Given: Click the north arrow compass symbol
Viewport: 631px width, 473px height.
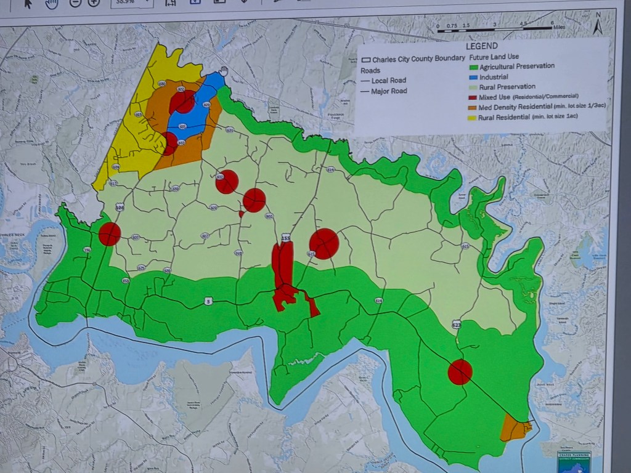Looking at the screenshot, I should click(x=596, y=26).
